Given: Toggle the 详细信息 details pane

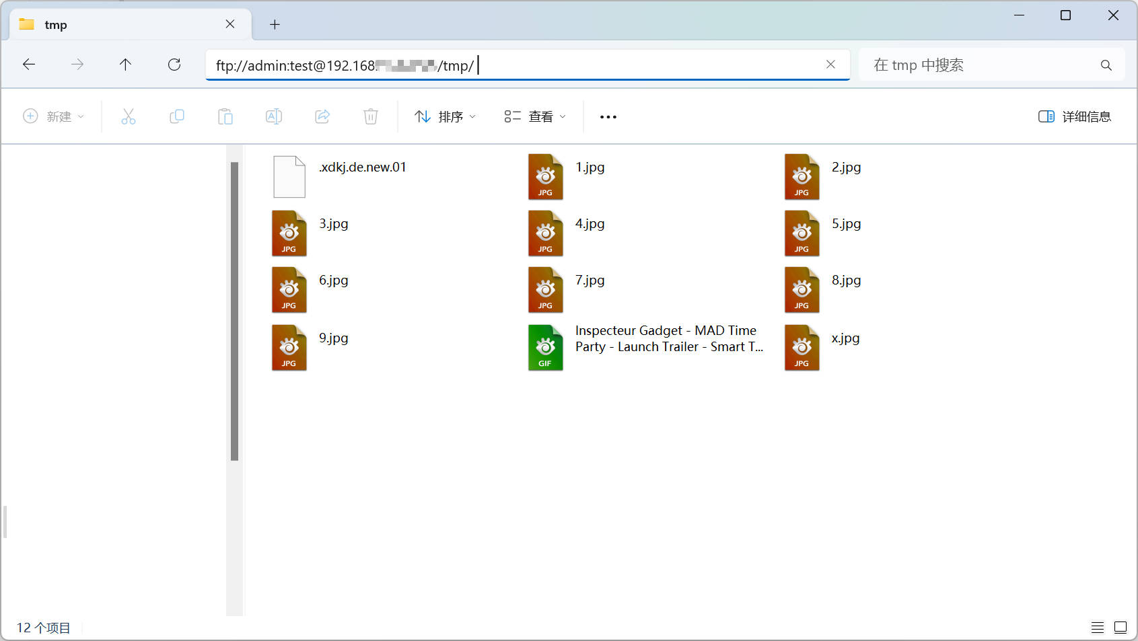Looking at the screenshot, I should (1075, 116).
